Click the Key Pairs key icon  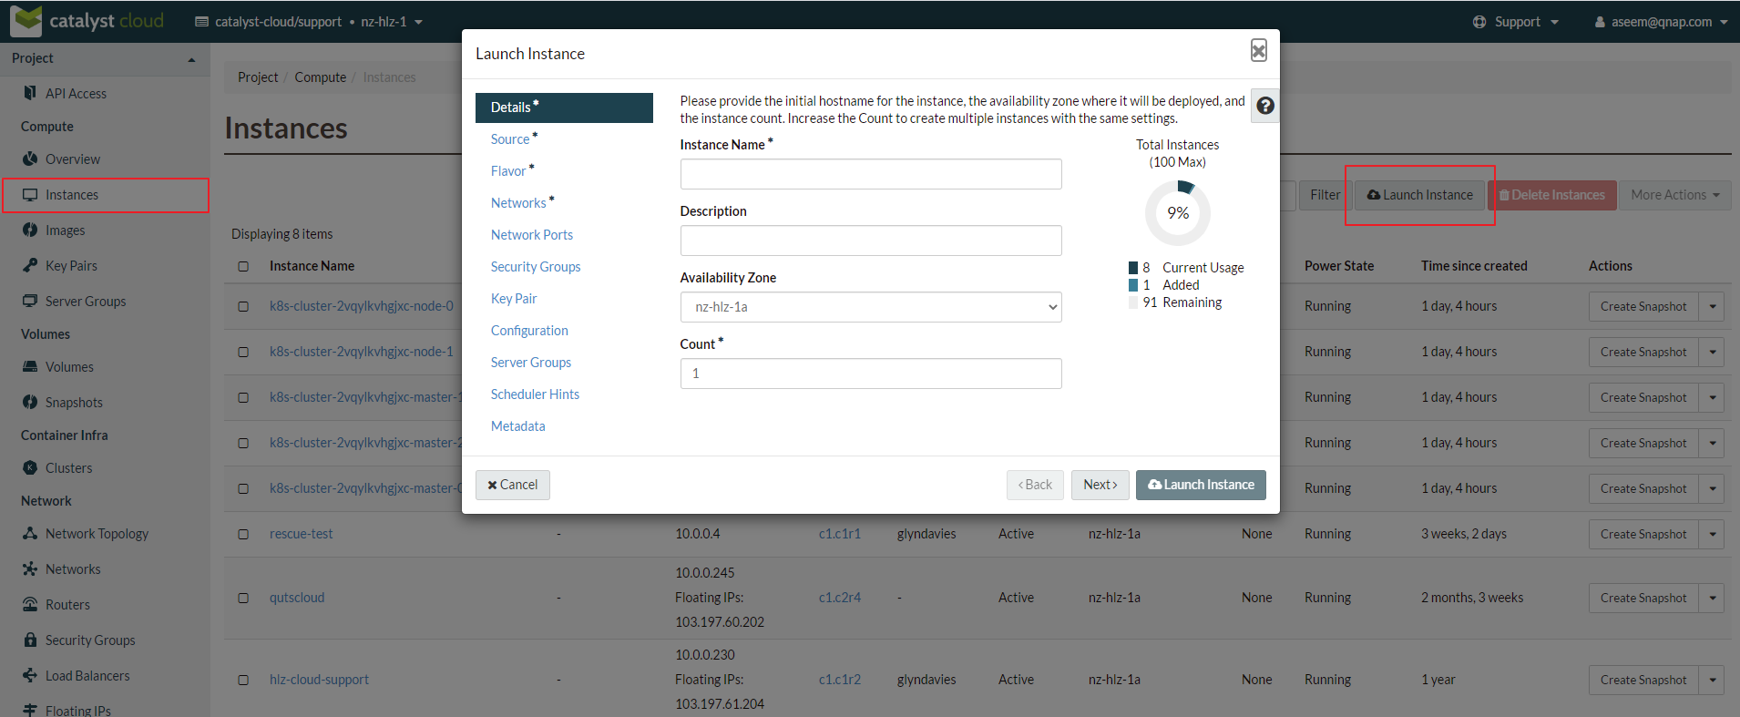(30, 265)
